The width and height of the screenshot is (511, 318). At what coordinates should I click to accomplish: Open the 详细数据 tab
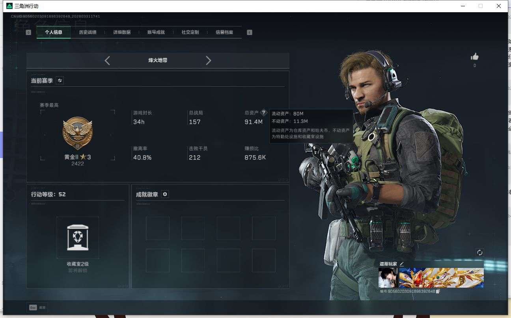coord(122,32)
